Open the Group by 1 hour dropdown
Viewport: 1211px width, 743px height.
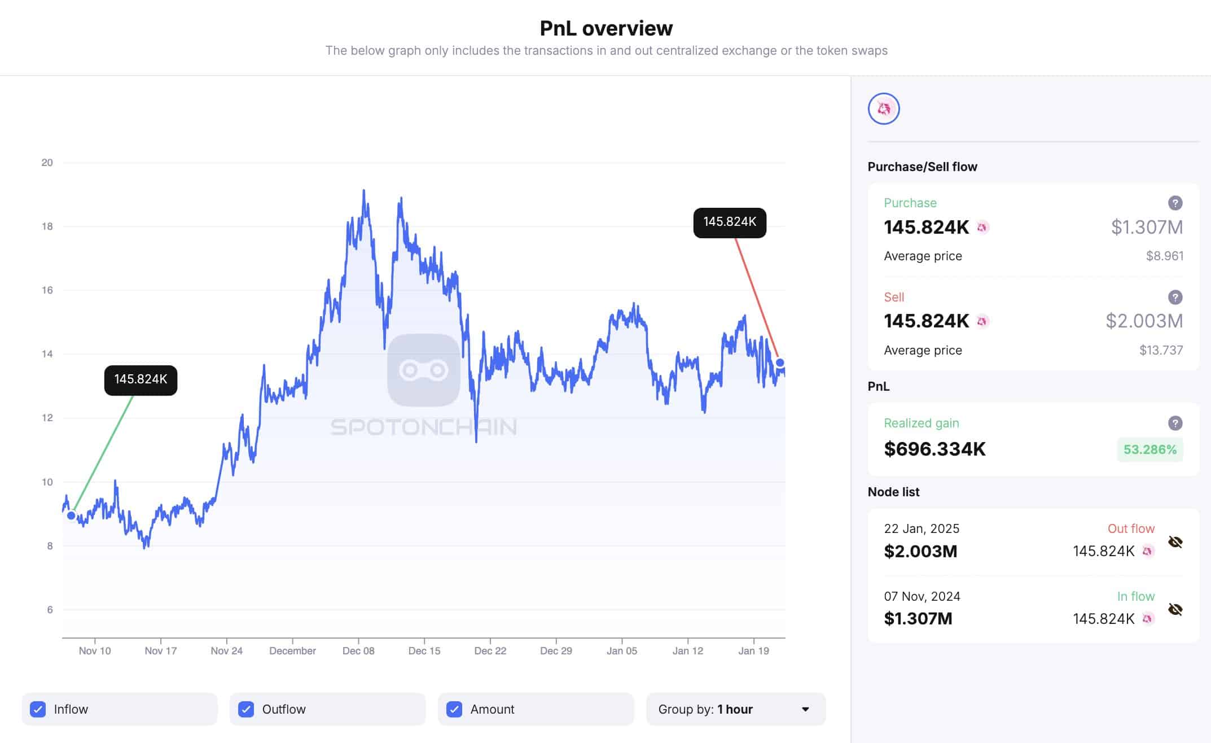tap(736, 709)
